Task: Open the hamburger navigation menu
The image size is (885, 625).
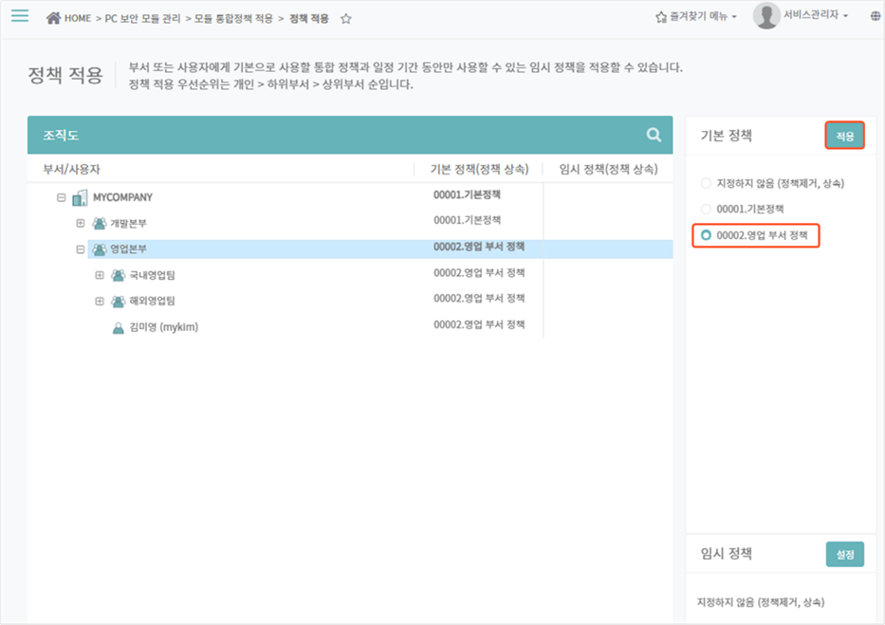Action: point(19,16)
